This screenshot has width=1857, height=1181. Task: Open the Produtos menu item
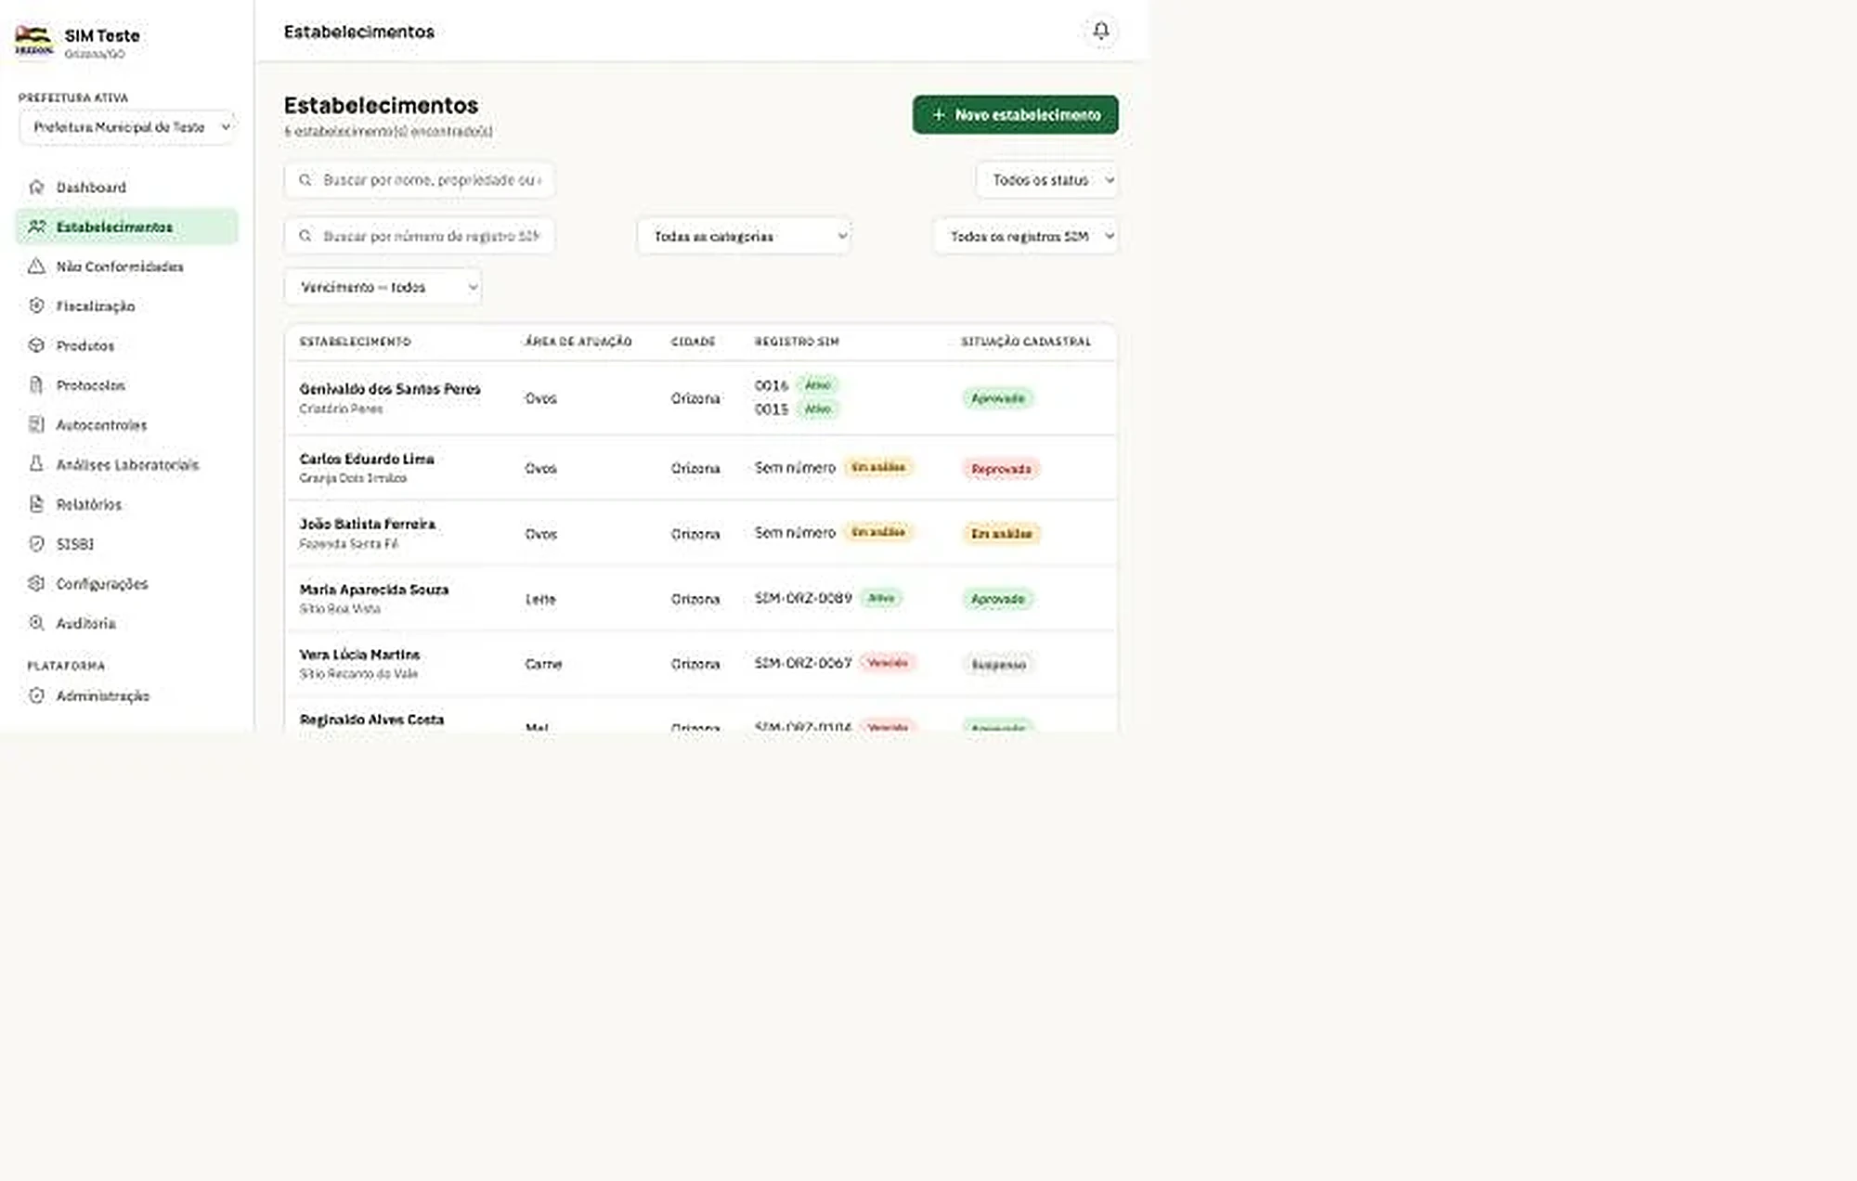click(x=126, y=345)
